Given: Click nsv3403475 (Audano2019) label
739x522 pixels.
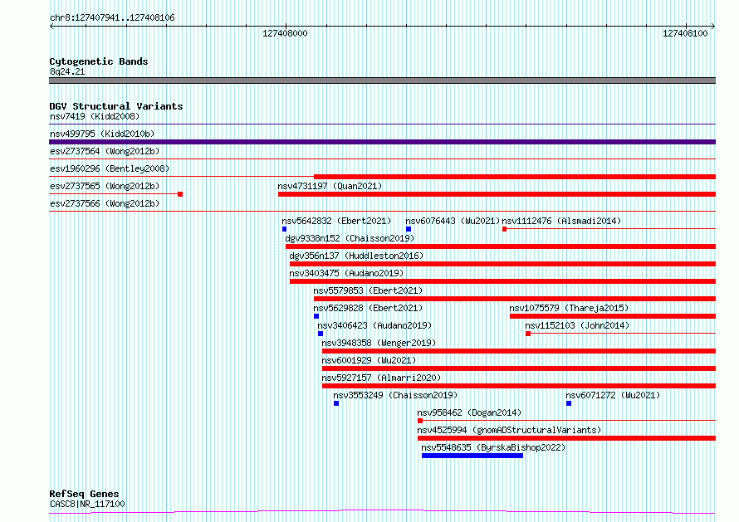Looking at the screenshot, I should (x=346, y=273).
